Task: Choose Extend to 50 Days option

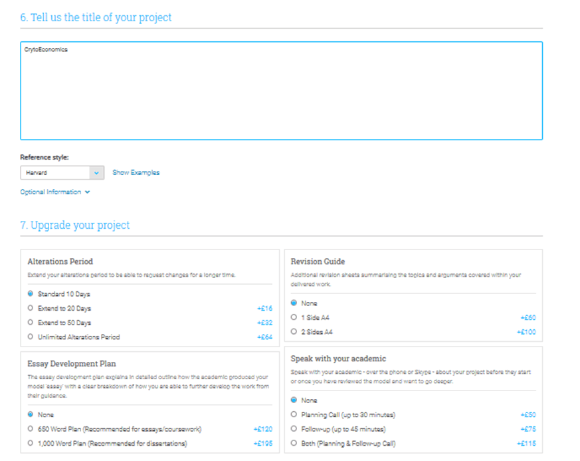Action: tap(31, 323)
